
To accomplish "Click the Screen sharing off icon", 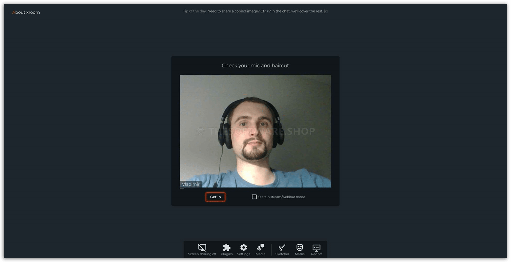I will click(x=202, y=247).
